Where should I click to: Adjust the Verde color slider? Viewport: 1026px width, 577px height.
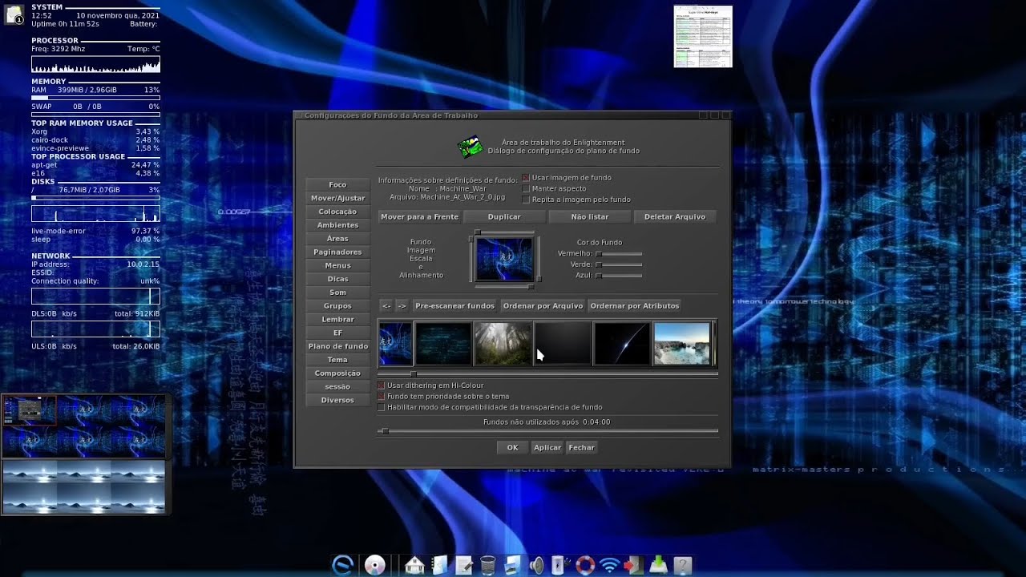[x=619, y=264]
